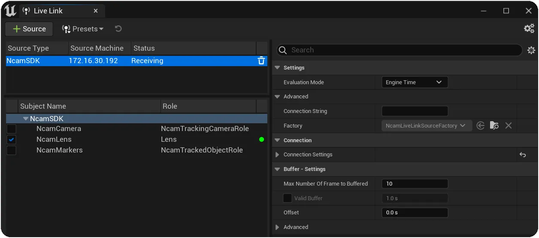Click the Max Number Of Frame field

click(415, 183)
